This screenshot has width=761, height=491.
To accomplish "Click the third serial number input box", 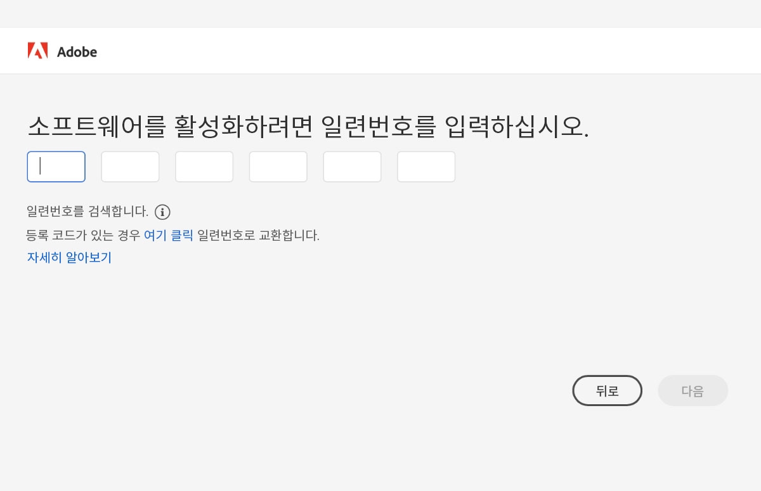I will [x=204, y=167].
